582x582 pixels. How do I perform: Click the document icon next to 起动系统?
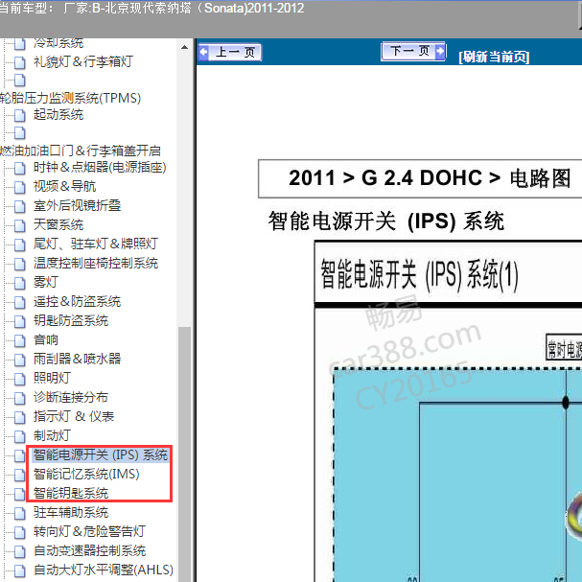click(20, 115)
